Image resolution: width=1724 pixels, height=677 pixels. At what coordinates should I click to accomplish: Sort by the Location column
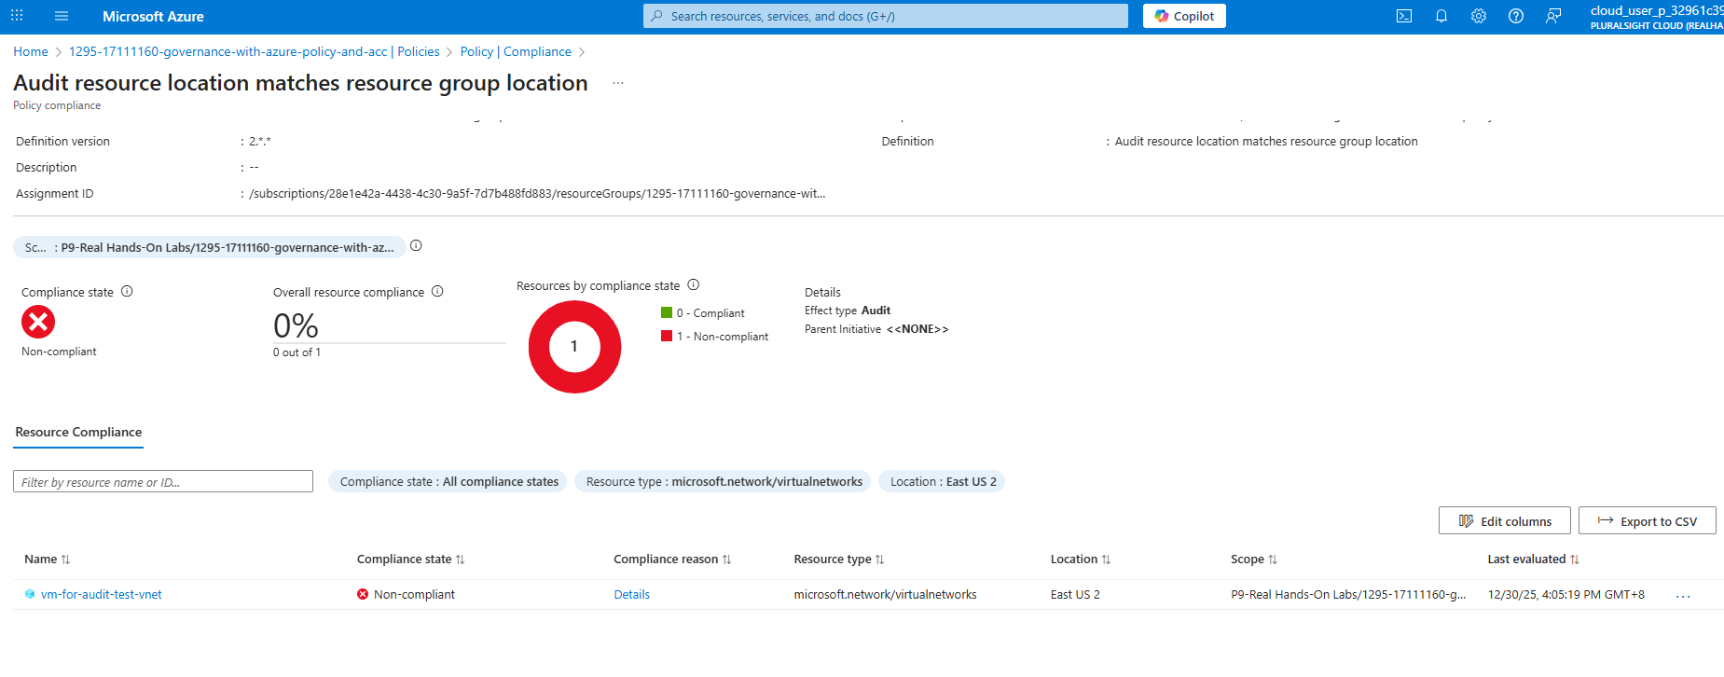click(x=1081, y=560)
